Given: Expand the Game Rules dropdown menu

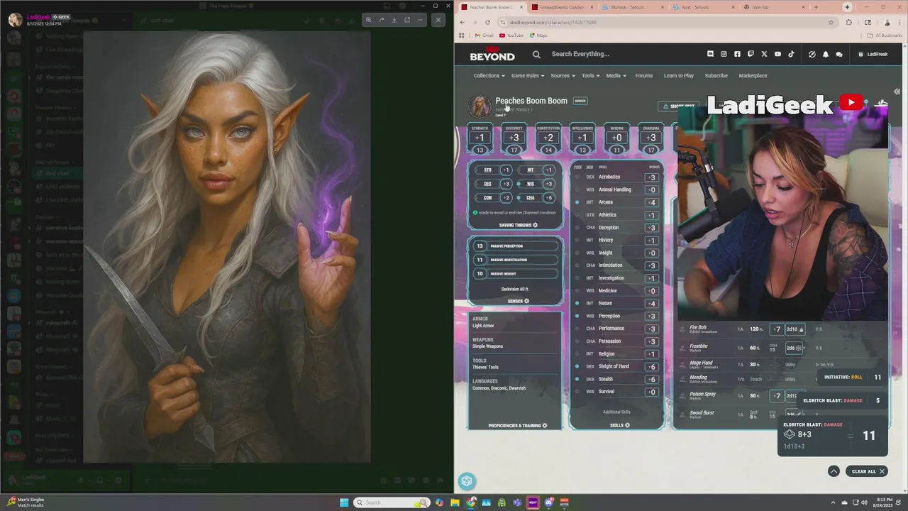Looking at the screenshot, I should (528, 75).
